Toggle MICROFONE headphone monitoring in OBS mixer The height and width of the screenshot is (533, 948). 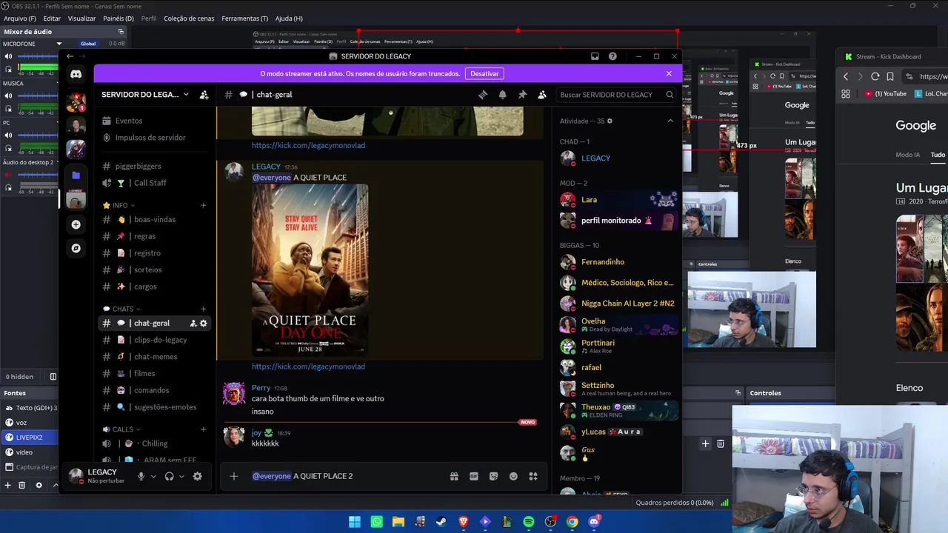click(x=9, y=69)
